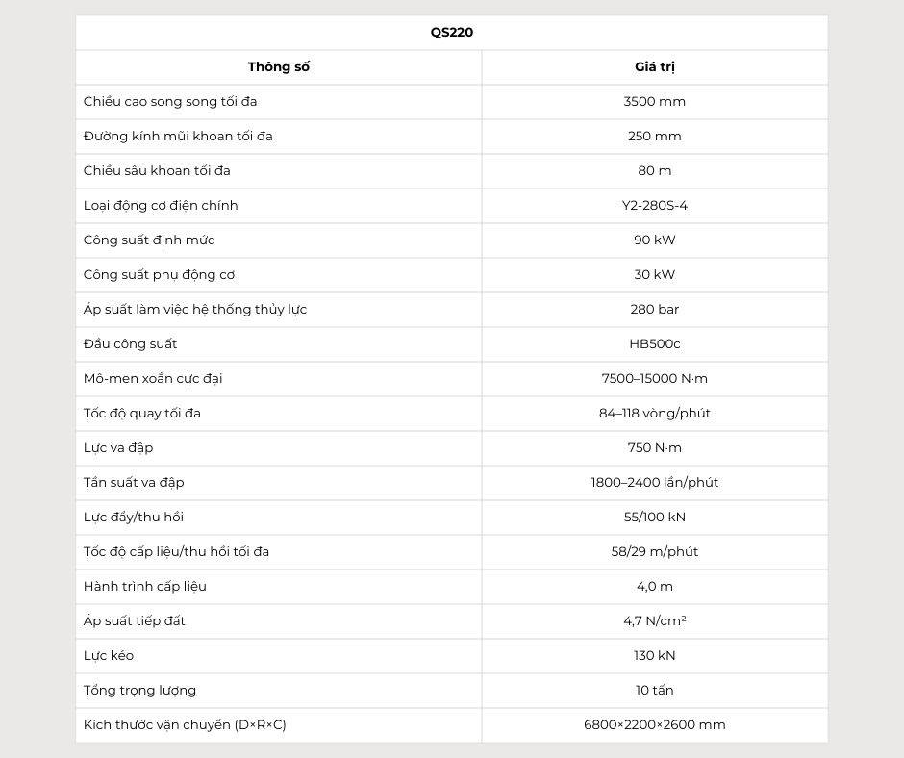This screenshot has height=758, width=904.
Task: Select 'Đường kính mũi khoan tối đa' label
Action: (178, 136)
